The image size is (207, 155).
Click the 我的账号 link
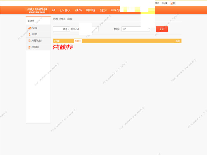tap(165, 3)
